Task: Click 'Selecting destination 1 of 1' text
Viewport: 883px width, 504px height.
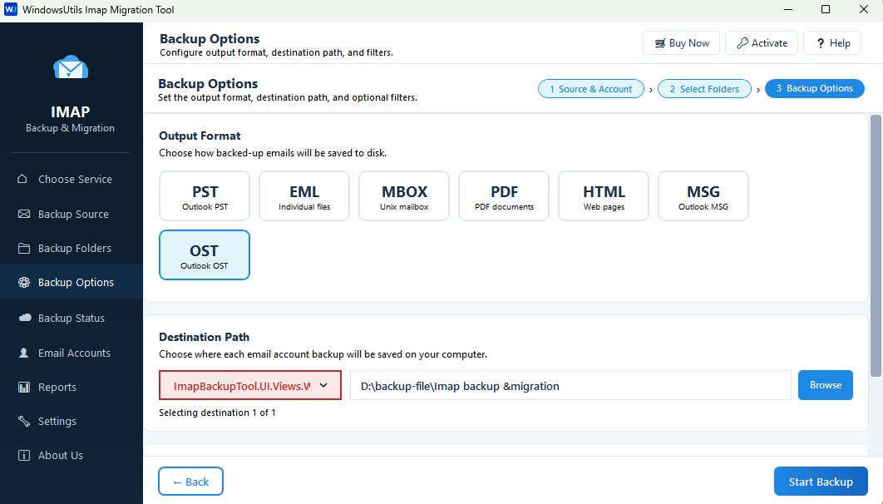Action: click(x=217, y=413)
